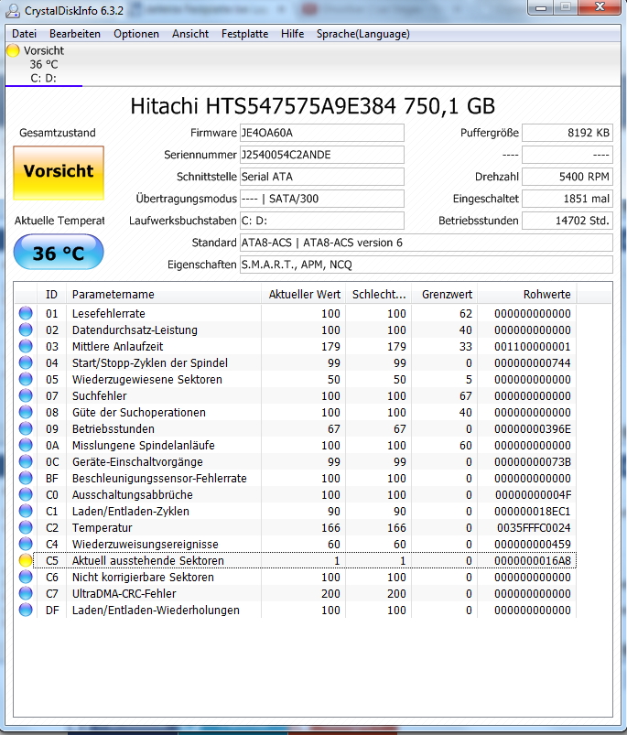This screenshot has height=735, width=627.
Task: Click the Eingeschaltet field 1851 mal
Action: pos(568,199)
